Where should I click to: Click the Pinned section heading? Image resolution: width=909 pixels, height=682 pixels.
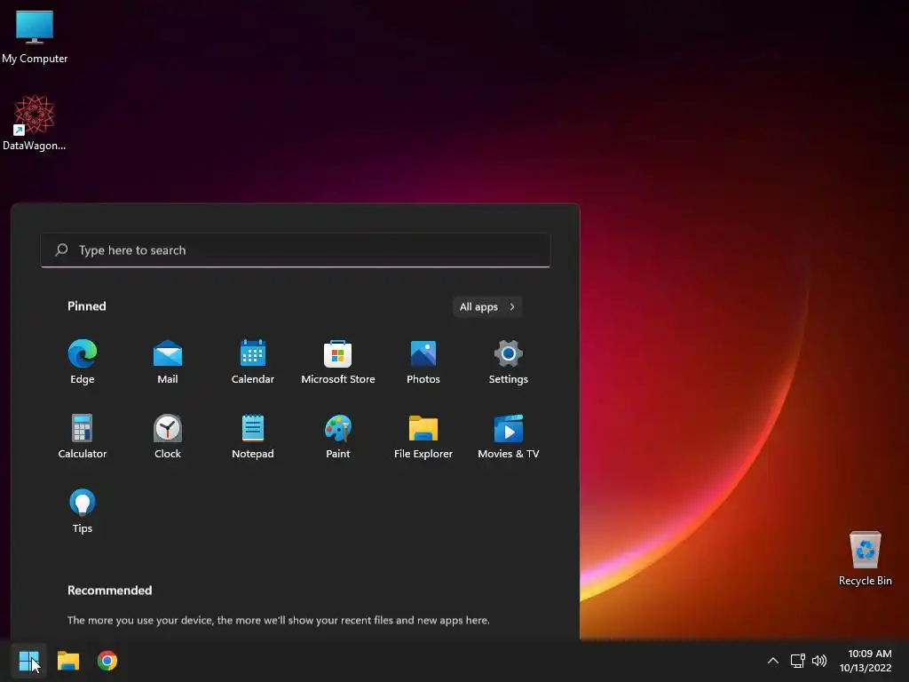(87, 306)
